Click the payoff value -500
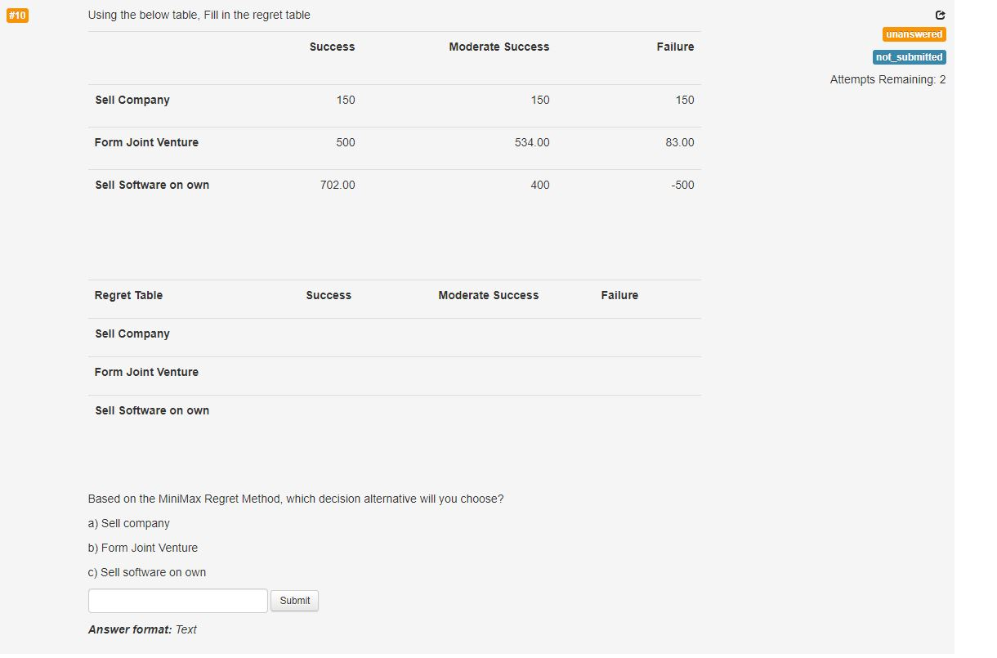The width and height of the screenshot is (997, 658). pyautogui.click(x=682, y=185)
